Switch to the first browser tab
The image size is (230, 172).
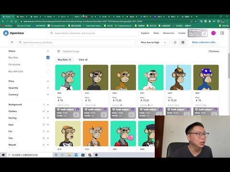point(8,17)
